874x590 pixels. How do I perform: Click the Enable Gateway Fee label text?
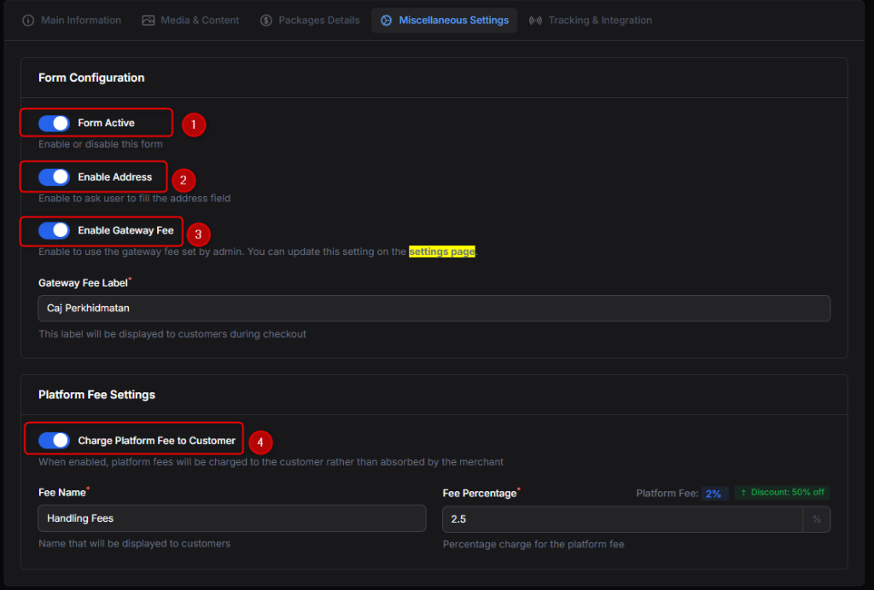(126, 230)
